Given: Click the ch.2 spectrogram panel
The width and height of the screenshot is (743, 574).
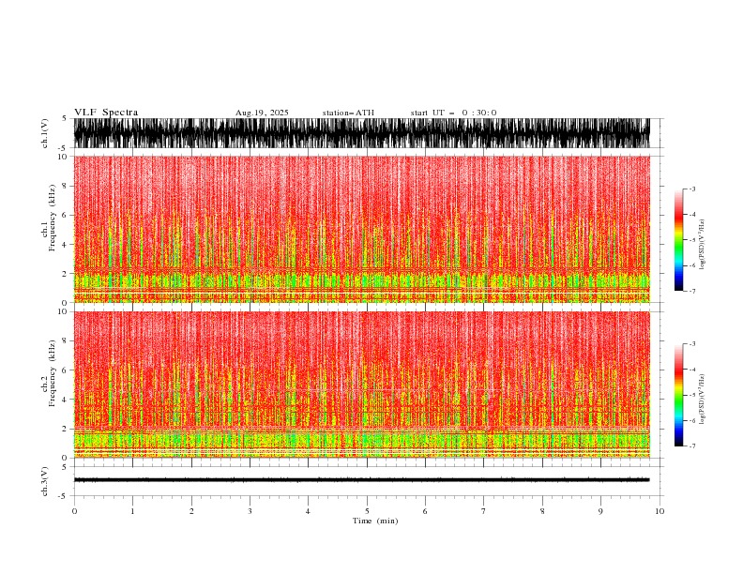Looking at the screenshot, I should (361, 385).
